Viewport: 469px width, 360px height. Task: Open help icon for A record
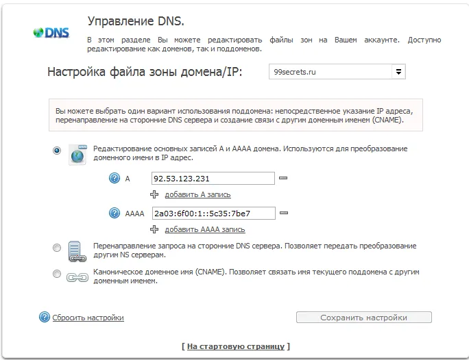pyautogui.click(x=115, y=178)
